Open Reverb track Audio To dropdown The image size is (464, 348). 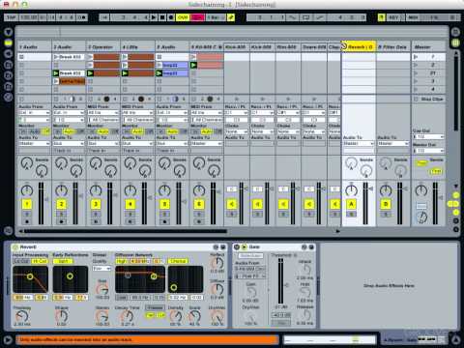(x=359, y=143)
